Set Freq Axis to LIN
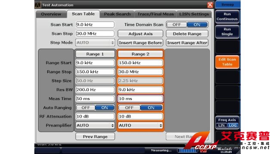The width and height of the screenshot is (275, 154). point(222,125)
